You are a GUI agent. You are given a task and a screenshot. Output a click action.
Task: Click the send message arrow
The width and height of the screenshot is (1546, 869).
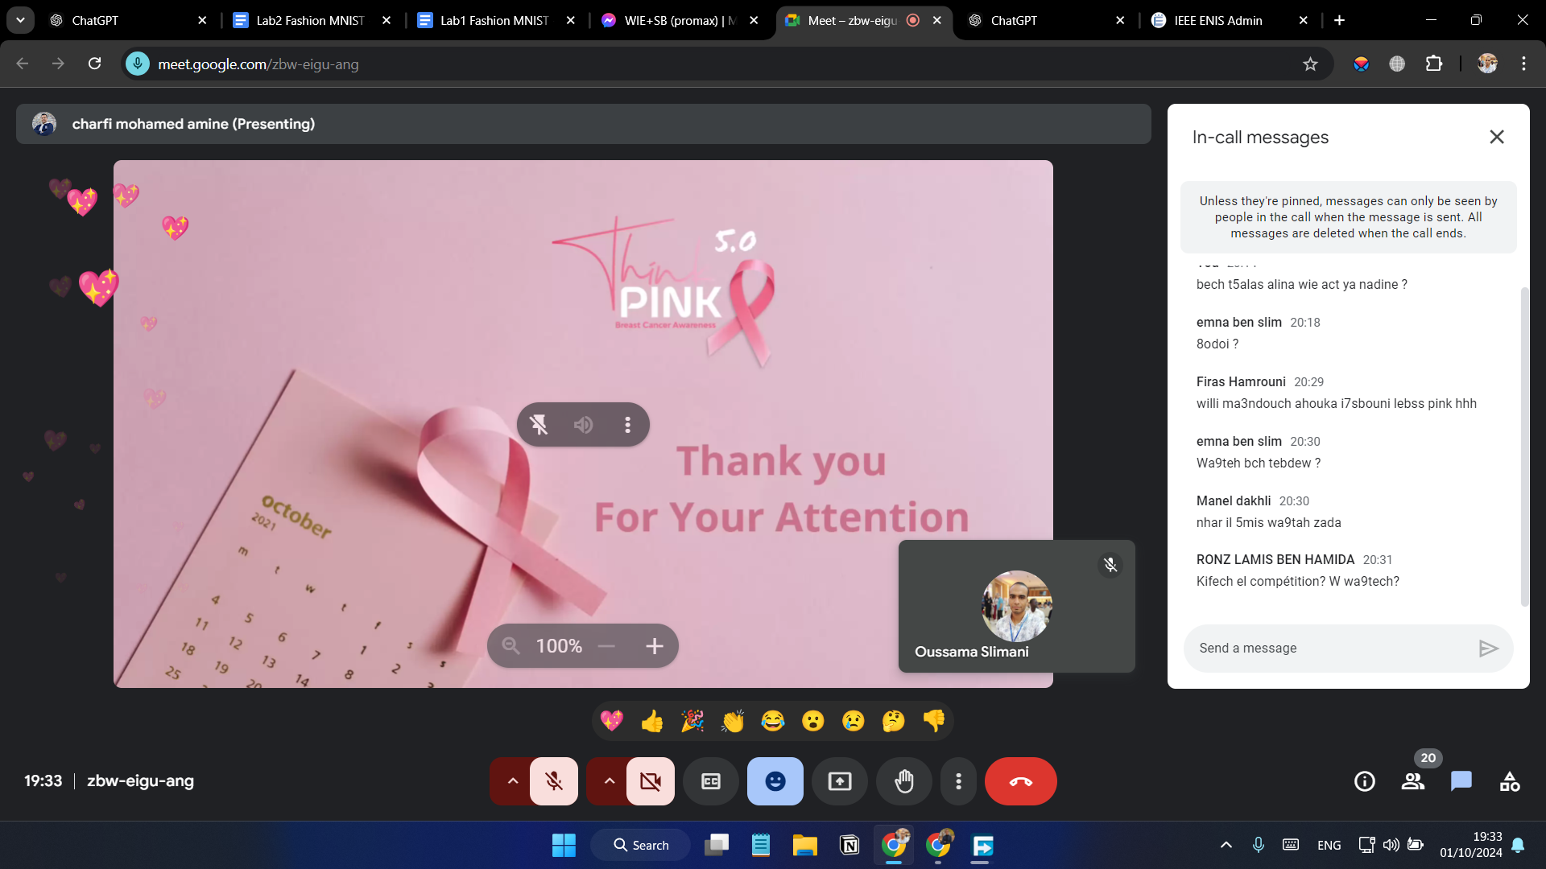1489,648
